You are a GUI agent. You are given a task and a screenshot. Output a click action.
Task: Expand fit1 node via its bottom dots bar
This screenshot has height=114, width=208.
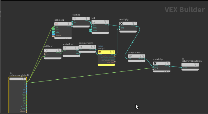tap(100, 33)
